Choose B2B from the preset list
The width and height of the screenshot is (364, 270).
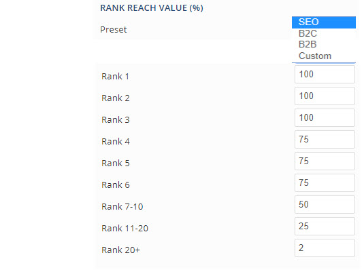coord(324,45)
